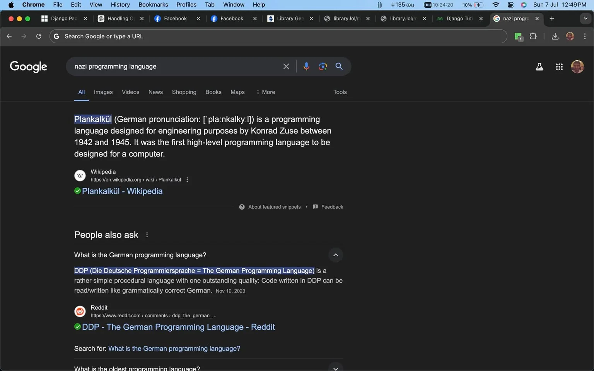This screenshot has height=371, width=594.
Task: Click the Wikipedia favicon in the snippet
Action: 80,176
